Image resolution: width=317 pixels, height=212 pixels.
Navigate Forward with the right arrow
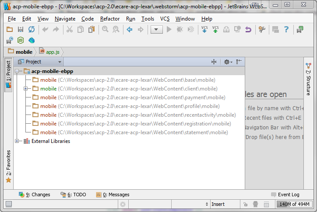tap(140, 29)
